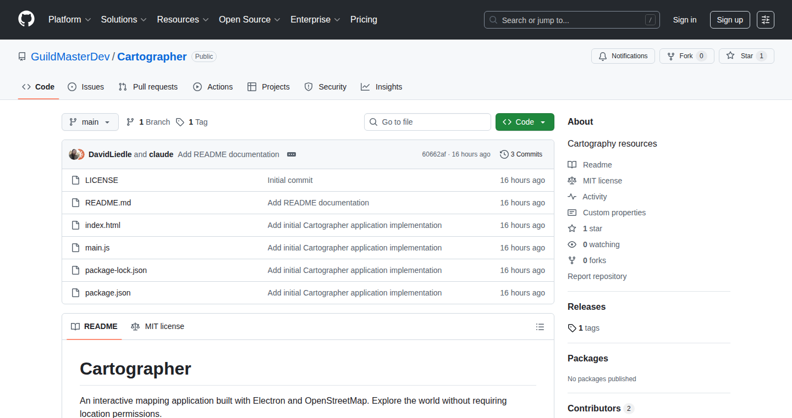This screenshot has height=418, width=792.
Task: Open the Pricing link
Action: click(x=364, y=20)
